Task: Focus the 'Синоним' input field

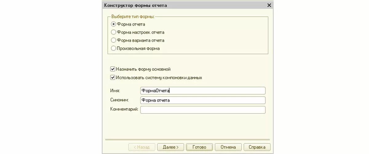Action: tap(202, 100)
